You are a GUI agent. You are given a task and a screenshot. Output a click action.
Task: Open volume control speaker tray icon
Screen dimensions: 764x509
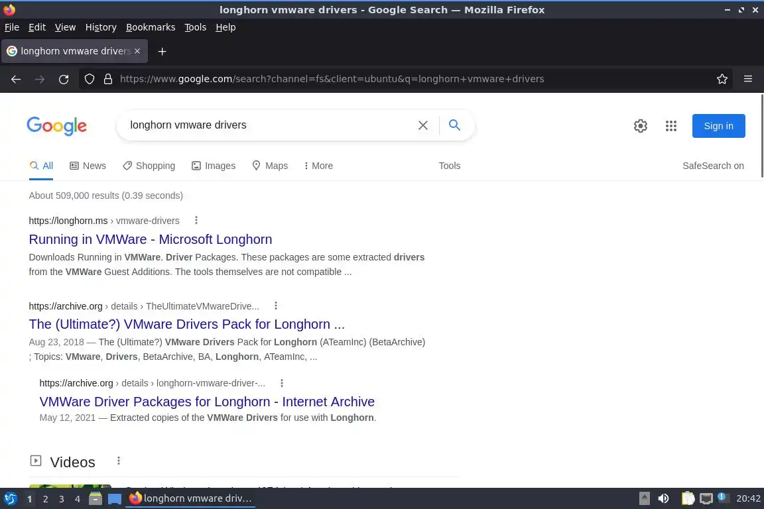663,498
